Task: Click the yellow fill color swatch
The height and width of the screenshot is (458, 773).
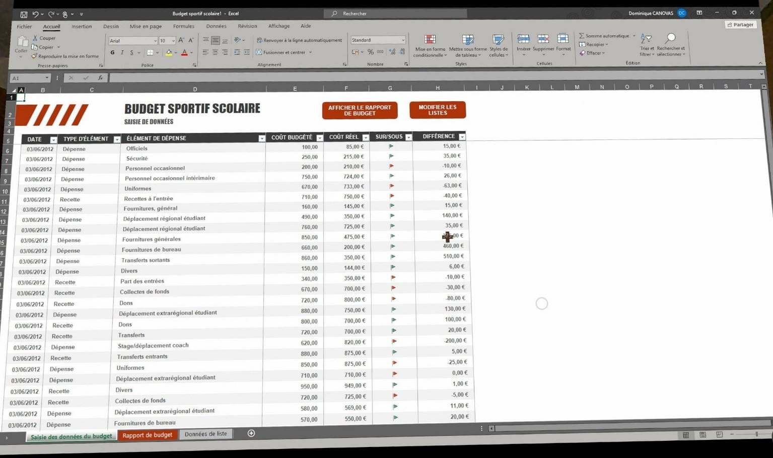Action: pos(169,53)
